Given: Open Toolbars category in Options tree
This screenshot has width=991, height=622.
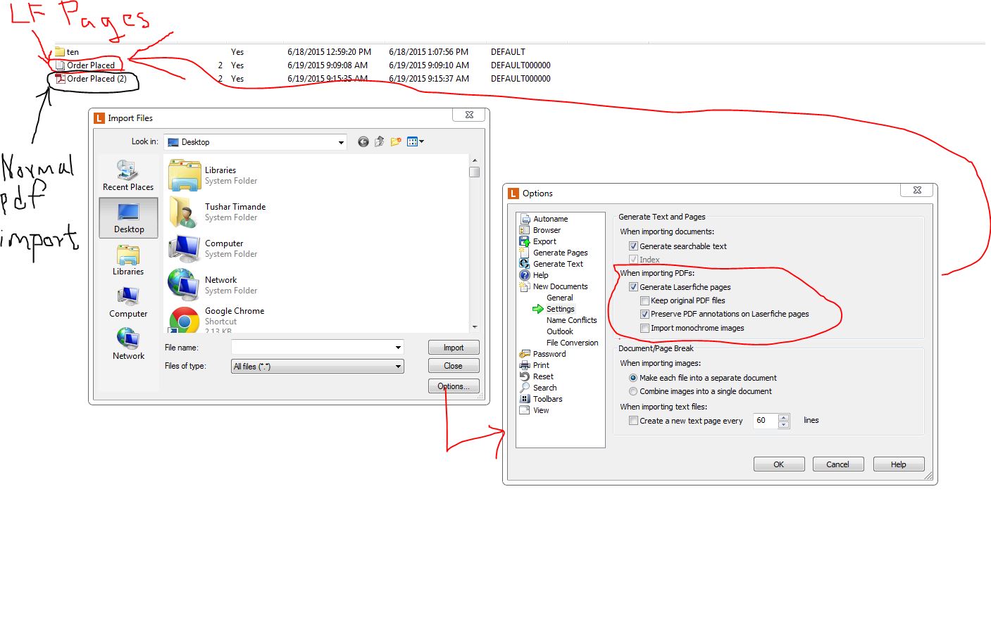Looking at the screenshot, I should 547,399.
